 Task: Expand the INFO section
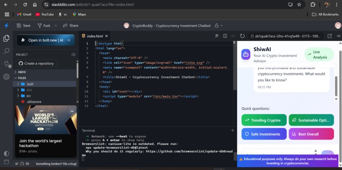(x=45, y=72)
